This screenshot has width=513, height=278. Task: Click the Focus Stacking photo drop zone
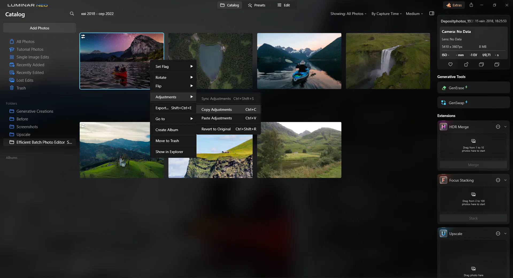pos(473,199)
